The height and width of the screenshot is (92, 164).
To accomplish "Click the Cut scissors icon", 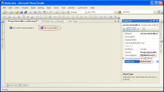I will point(30,12).
